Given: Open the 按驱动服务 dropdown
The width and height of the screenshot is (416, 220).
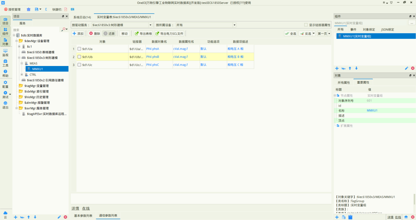Looking at the screenshot, I should 122,25.
